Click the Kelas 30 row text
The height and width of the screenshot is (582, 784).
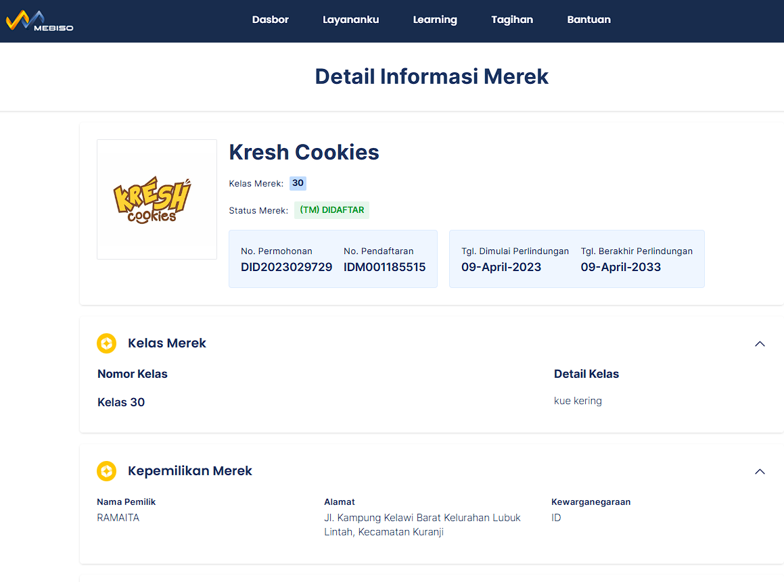coord(121,402)
